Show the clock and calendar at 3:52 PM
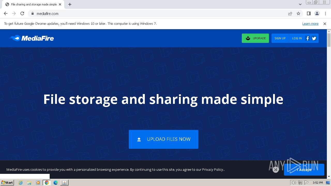The width and height of the screenshot is (331, 186). tap(318, 183)
